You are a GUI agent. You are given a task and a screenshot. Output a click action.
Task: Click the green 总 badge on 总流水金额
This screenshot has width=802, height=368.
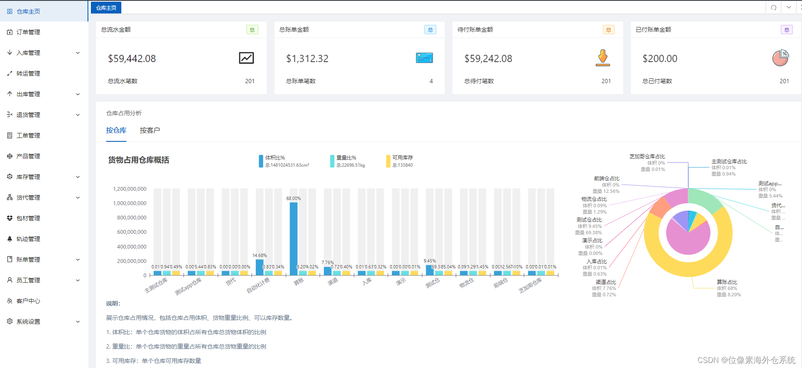point(252,30)
